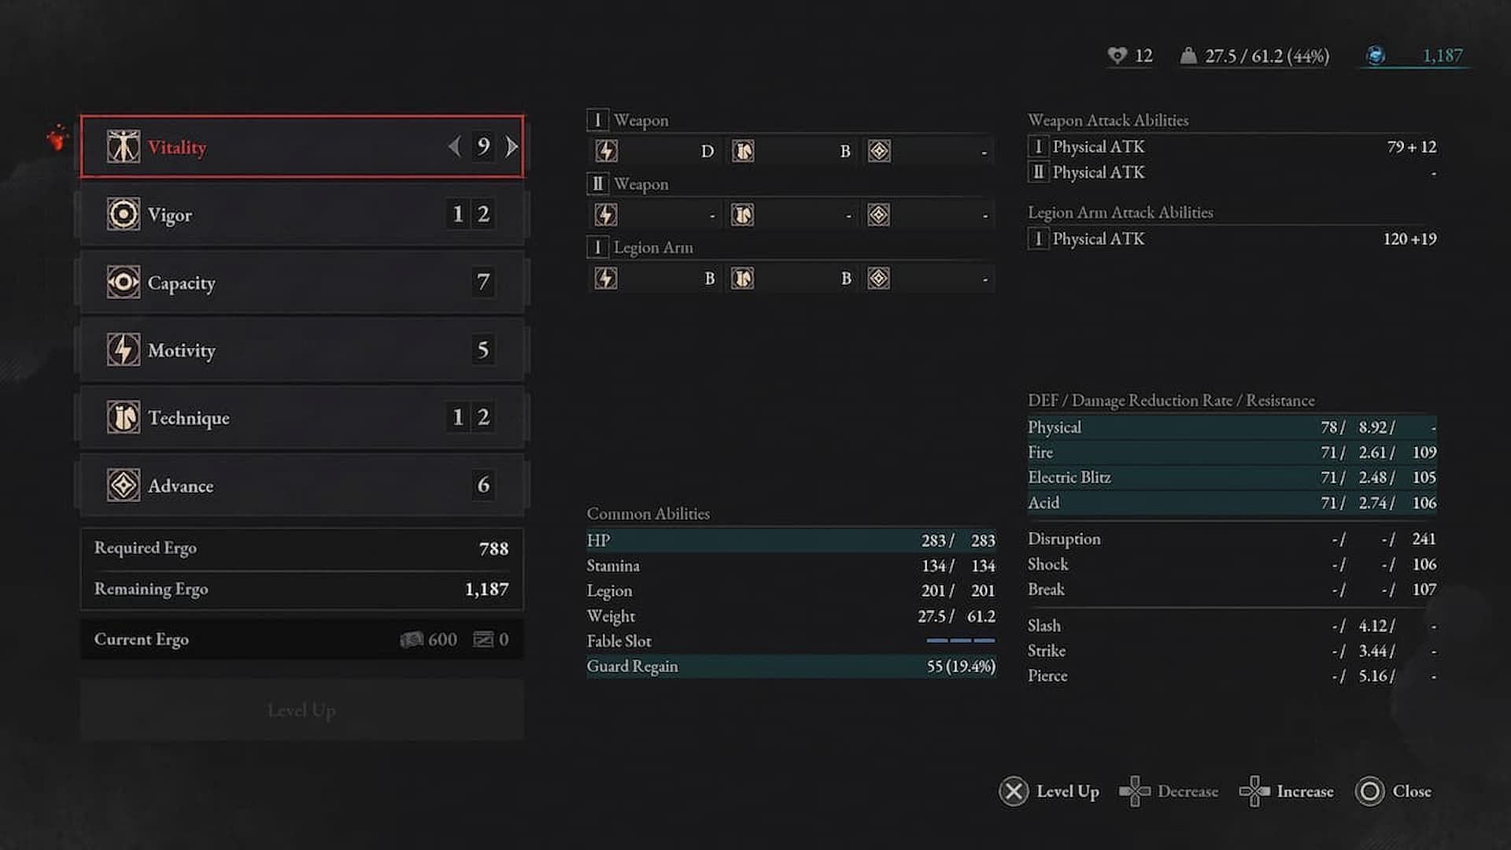1511x850 pixels.
Task: Expand Vitality stat with right arrow
Action: [x=512, y=146]
